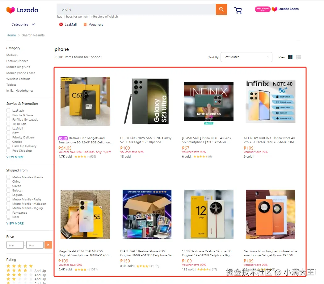Click the search box containing 'phone'
Screen dimensions: 324x284
(x=137, y=9)
